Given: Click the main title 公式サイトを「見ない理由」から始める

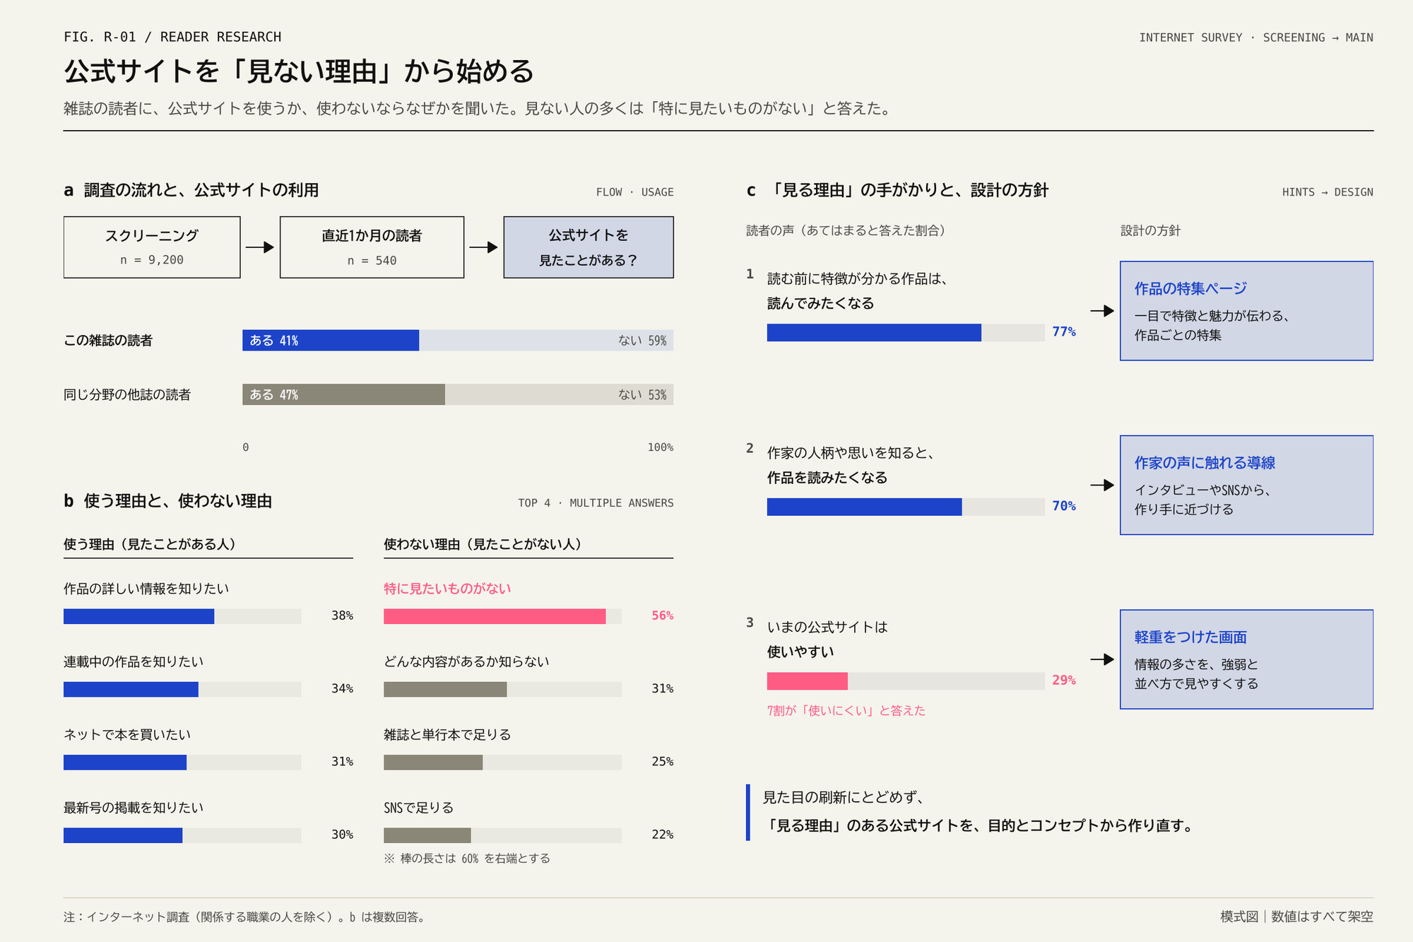Looking at the screenshot, I should [x=299, y=71].
